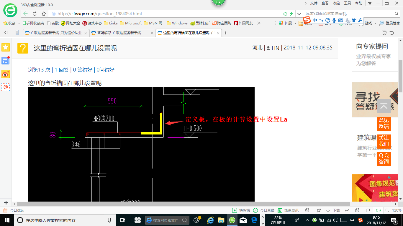403x226 pixels.
Task: Open 下载 downloads in the status bar
Action: tap(333, 210)
